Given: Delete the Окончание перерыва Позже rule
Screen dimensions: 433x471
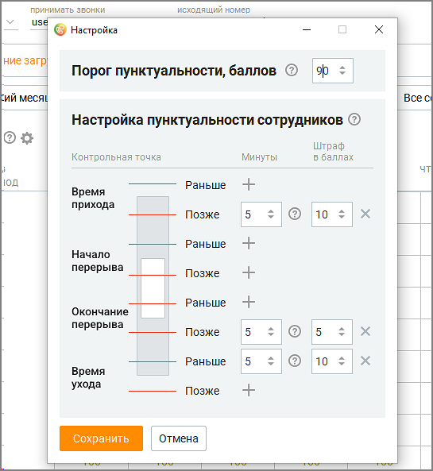Looking at the screenshot, I should pyautogui.click(x=365, y=331).
